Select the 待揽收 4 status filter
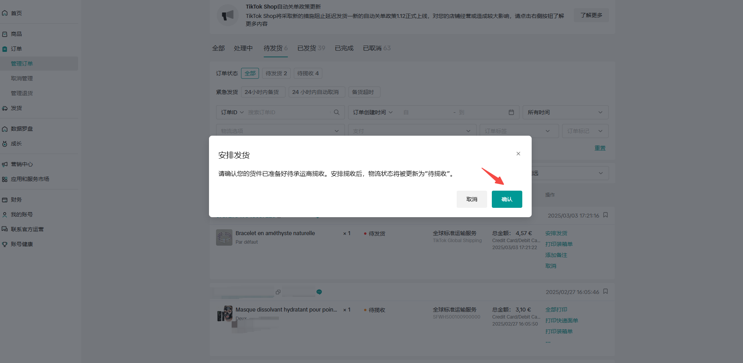Screen dimensions: 743x363 pos(308,73)
